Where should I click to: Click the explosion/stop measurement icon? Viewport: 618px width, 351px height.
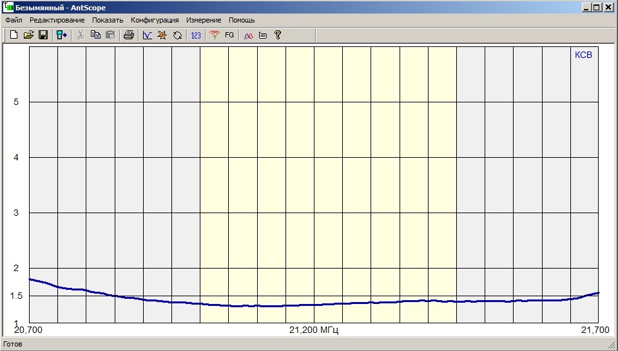(x=162, y=35)
